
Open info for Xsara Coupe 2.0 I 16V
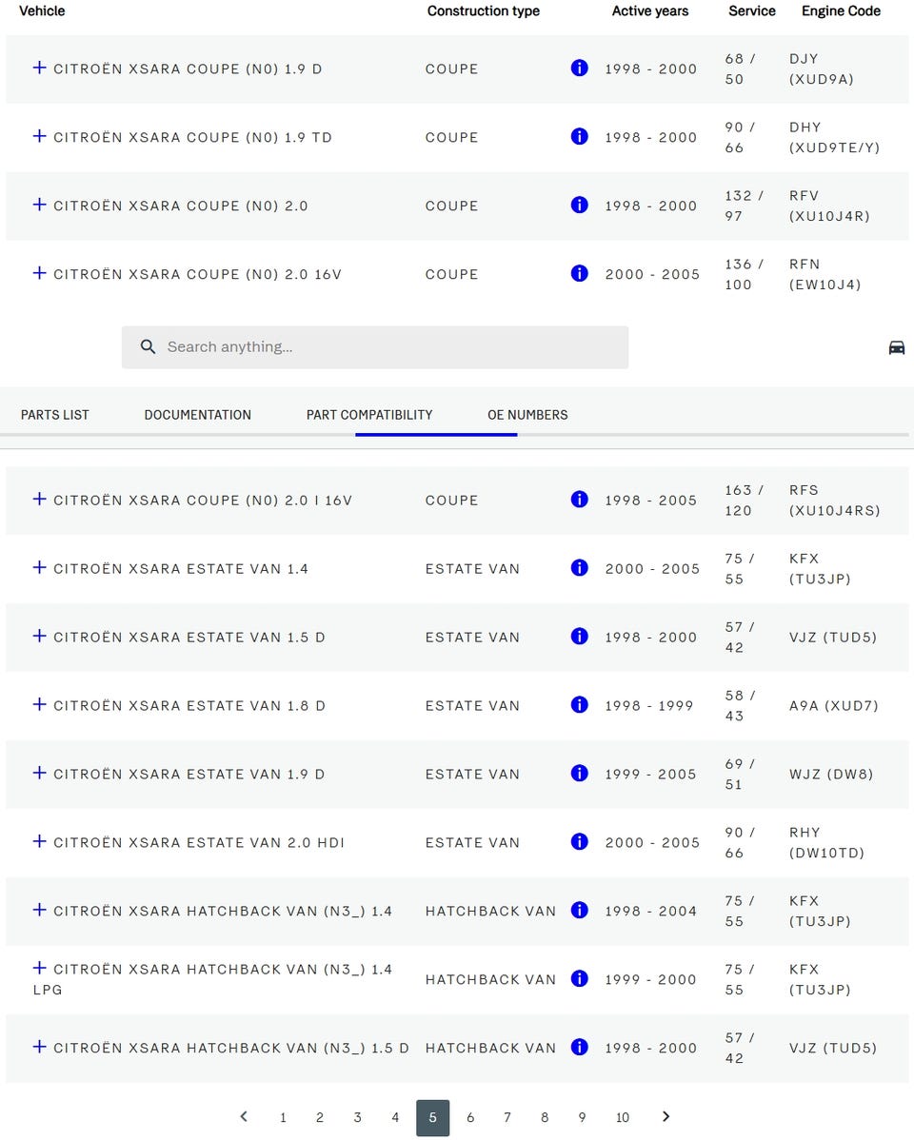(579, 499)
